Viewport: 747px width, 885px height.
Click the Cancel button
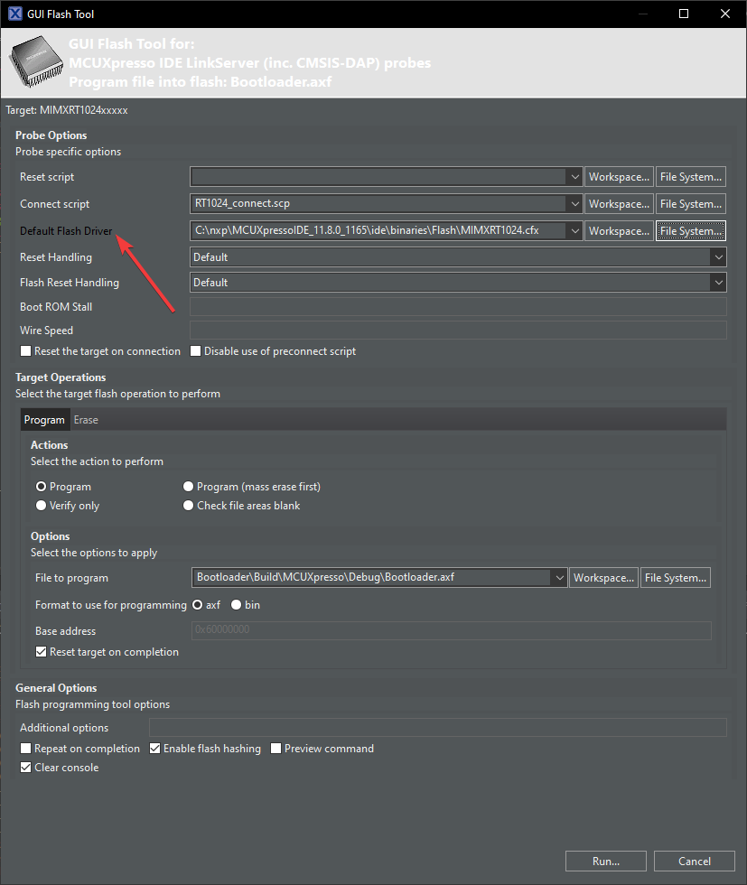click(x=695, y=862)
